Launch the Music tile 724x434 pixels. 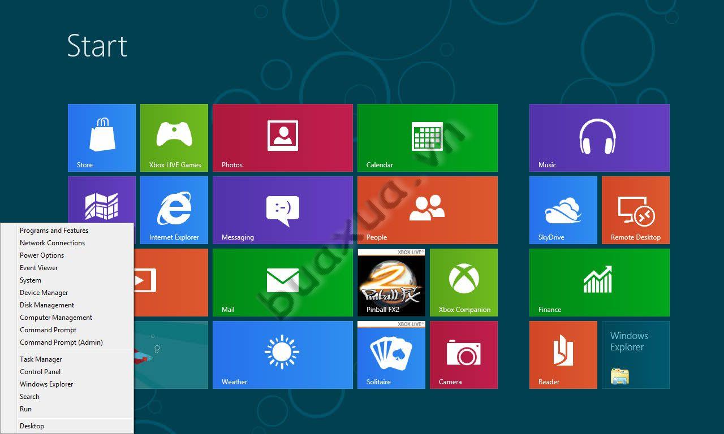(600, 138)
